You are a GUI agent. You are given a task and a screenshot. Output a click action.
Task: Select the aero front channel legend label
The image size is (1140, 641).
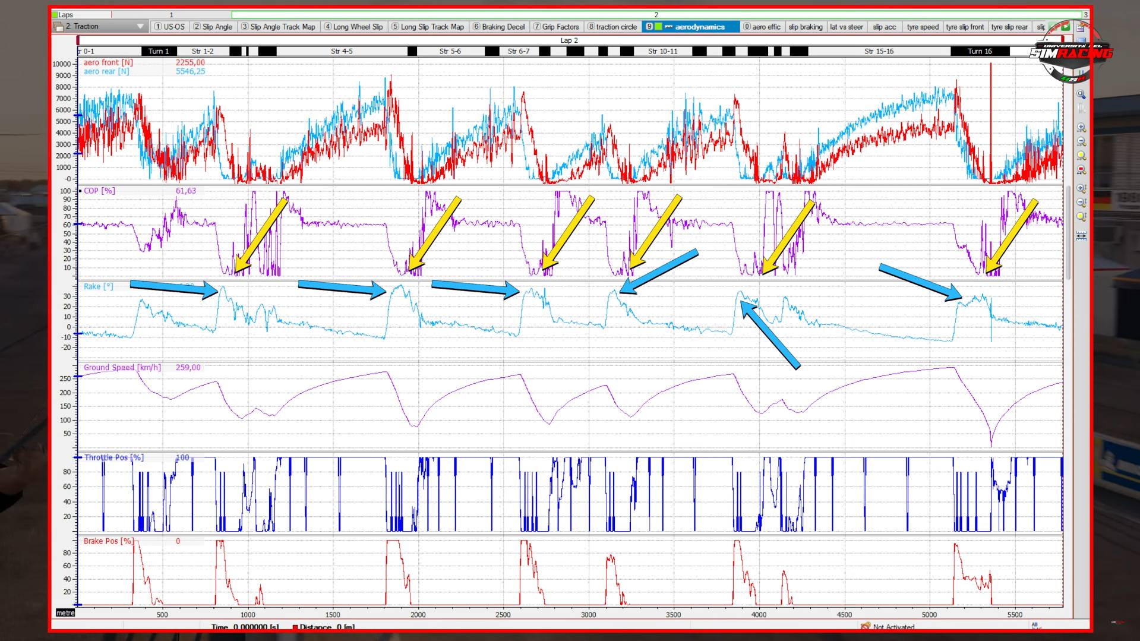[108, 62]
